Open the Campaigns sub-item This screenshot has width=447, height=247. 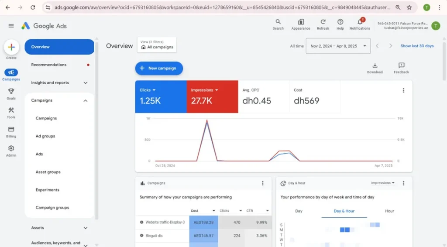pyautogui.click(x=46, y=118)
